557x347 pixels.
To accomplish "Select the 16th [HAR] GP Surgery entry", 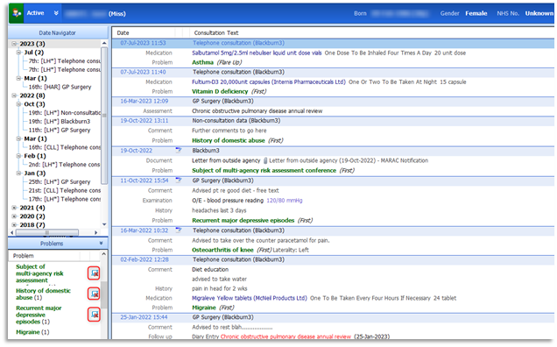I will coord(60,87).
